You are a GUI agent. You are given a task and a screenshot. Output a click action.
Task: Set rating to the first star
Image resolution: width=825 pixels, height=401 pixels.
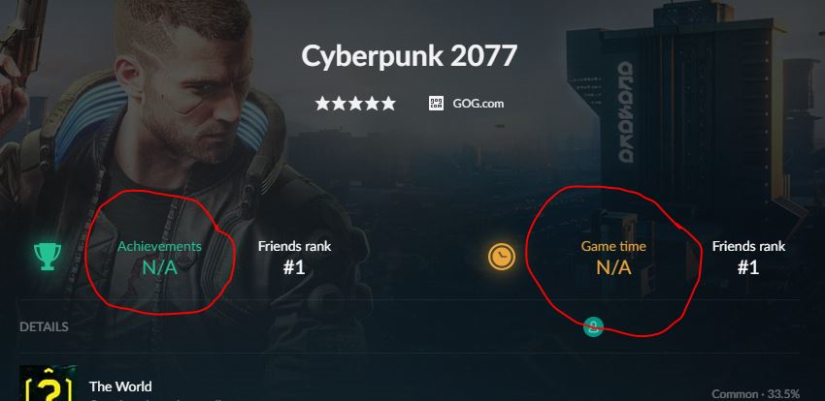click(x=322, y=104)
